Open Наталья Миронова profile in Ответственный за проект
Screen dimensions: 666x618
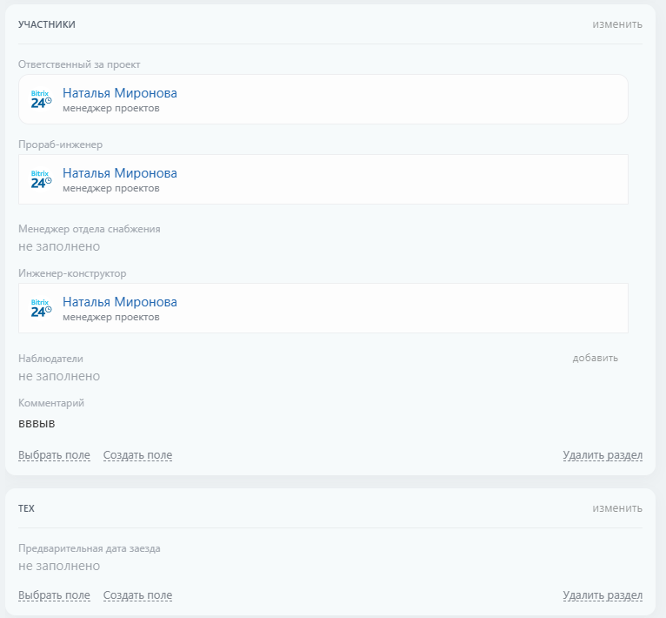click(x=120, y=93)
